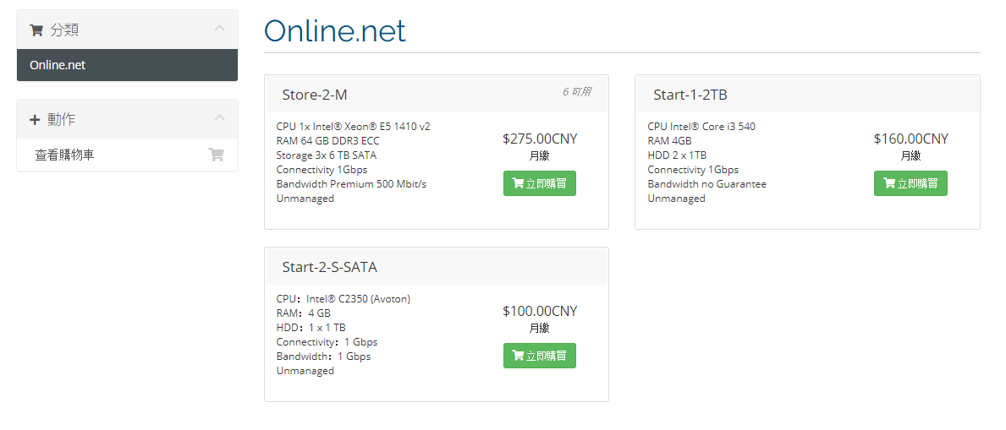Image resolution: width=1006 pixels, height=430 pixels.
Task: Buy Start-1-2TB with its 立即購買 button
Action: (910, 183)
